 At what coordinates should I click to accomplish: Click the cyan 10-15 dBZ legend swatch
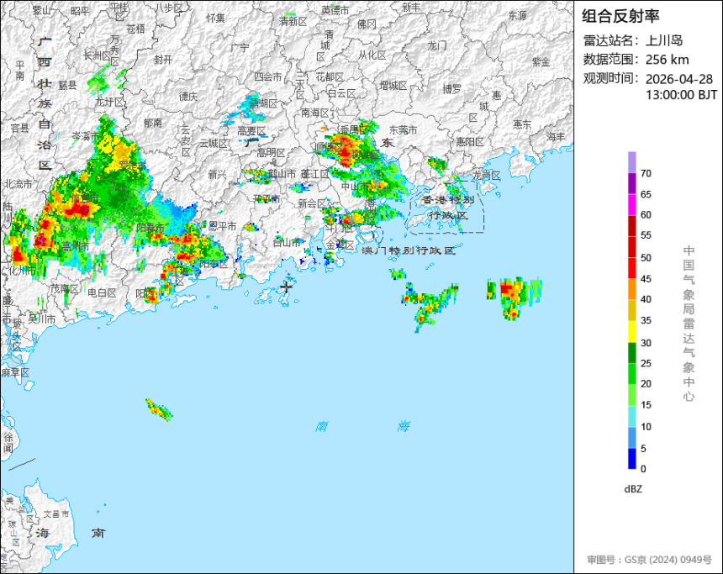pos(631,416)
